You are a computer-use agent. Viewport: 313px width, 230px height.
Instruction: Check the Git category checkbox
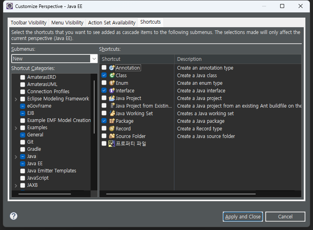tap(23, 142)
